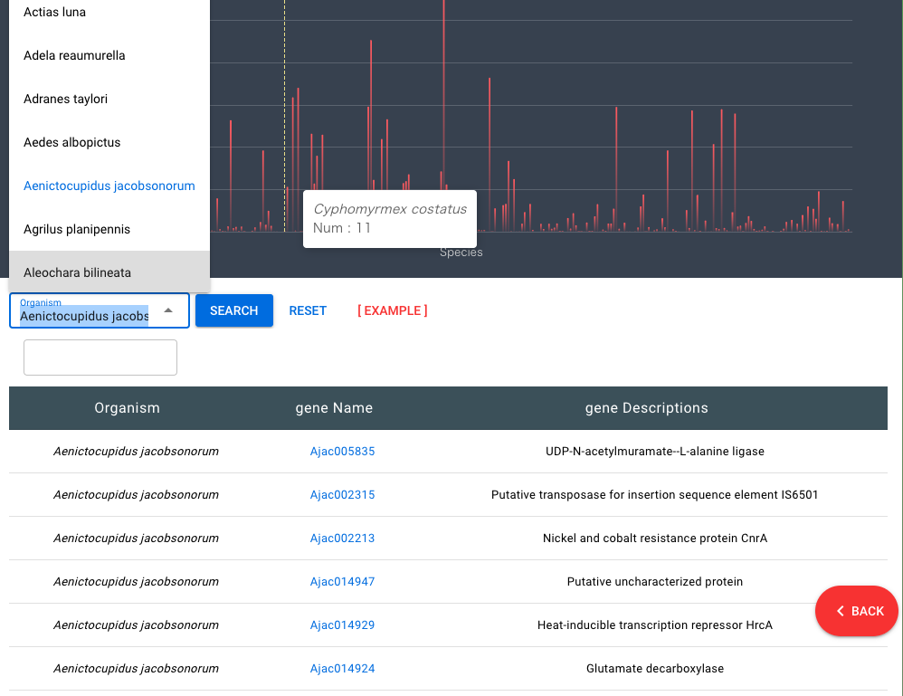Choose Adela reaumurella option

109,55
